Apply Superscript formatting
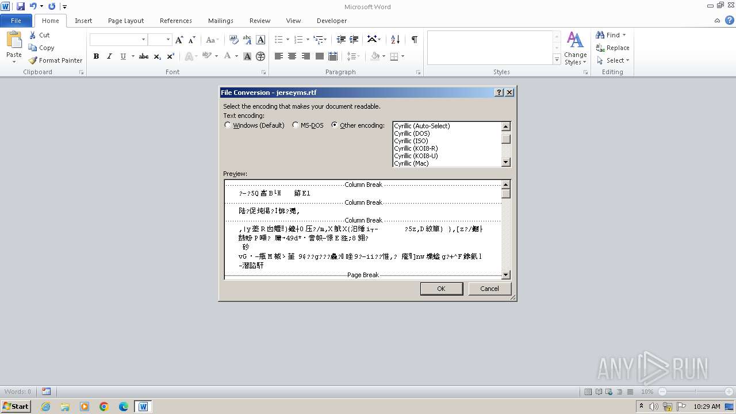The image size is (736, 414). point(171,56)
